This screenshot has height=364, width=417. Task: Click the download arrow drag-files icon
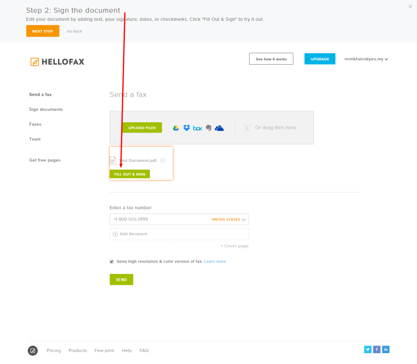click(247, 128)
